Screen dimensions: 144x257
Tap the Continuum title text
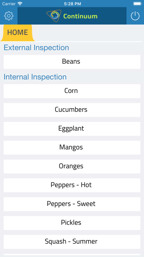click(x=80, y=16)
